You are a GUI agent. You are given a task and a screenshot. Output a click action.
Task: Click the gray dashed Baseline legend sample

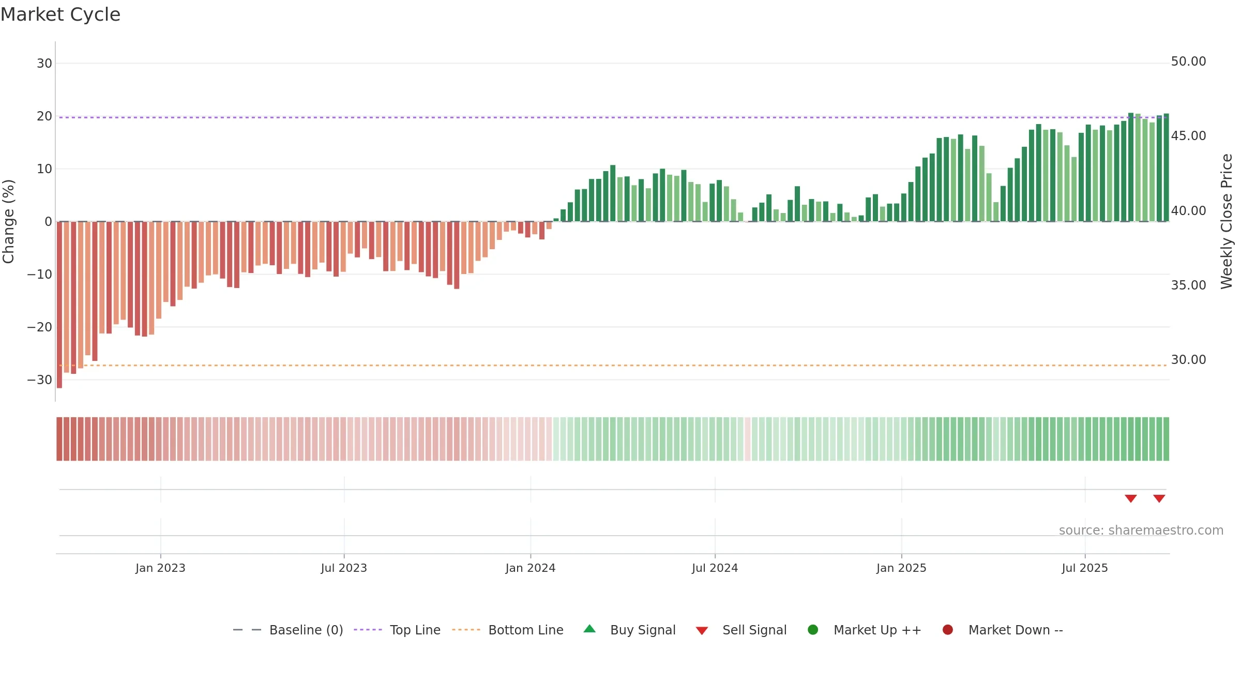tap(247, 630)
